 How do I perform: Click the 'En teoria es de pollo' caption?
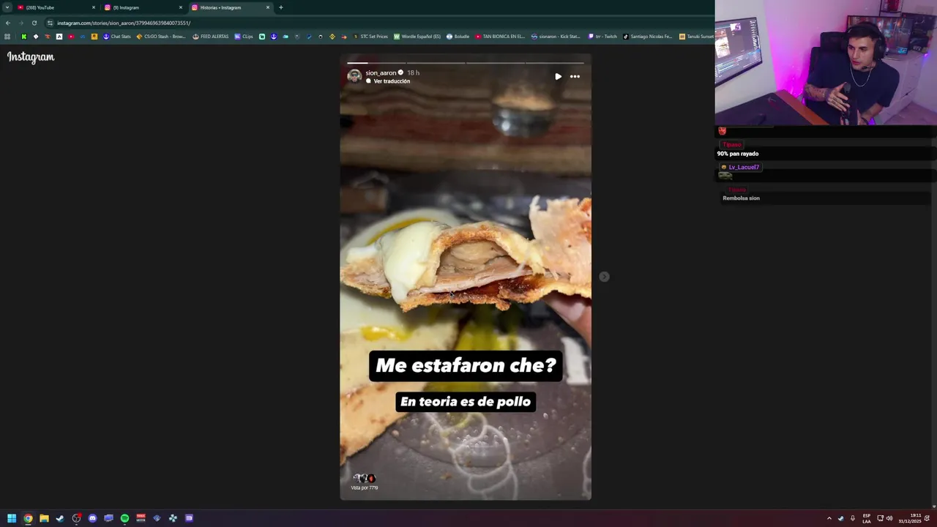click(x=466, y=402)
